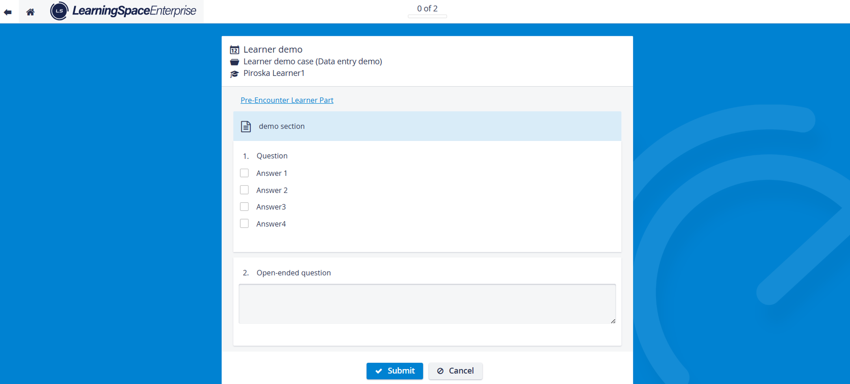Image resolution: width=850 pixels, height=384 pixels.
Task: Submit the form
Action: [x=395, y=371]
